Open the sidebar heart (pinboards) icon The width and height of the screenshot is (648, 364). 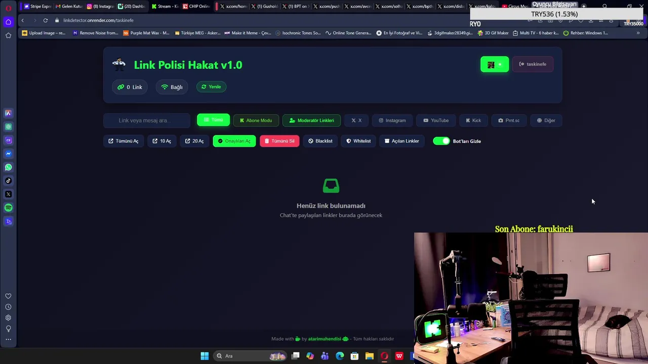coord(8,296)
